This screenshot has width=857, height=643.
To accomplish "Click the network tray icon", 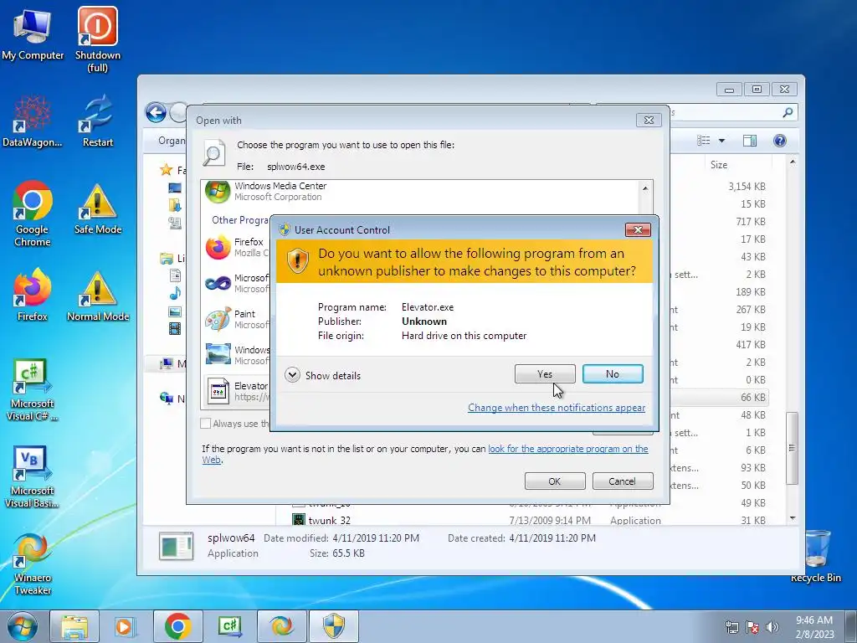I will (x=731, y=627).
